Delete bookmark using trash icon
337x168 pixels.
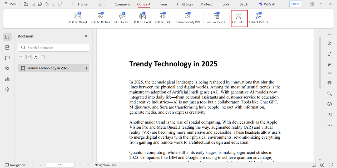tap(43, 57)
